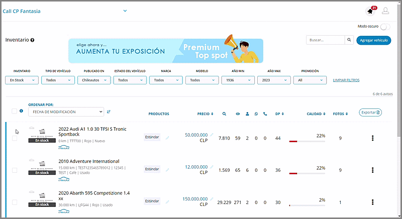
Task: Open three-dot menu for Audi A1
Action: click(x=372, y=138)
